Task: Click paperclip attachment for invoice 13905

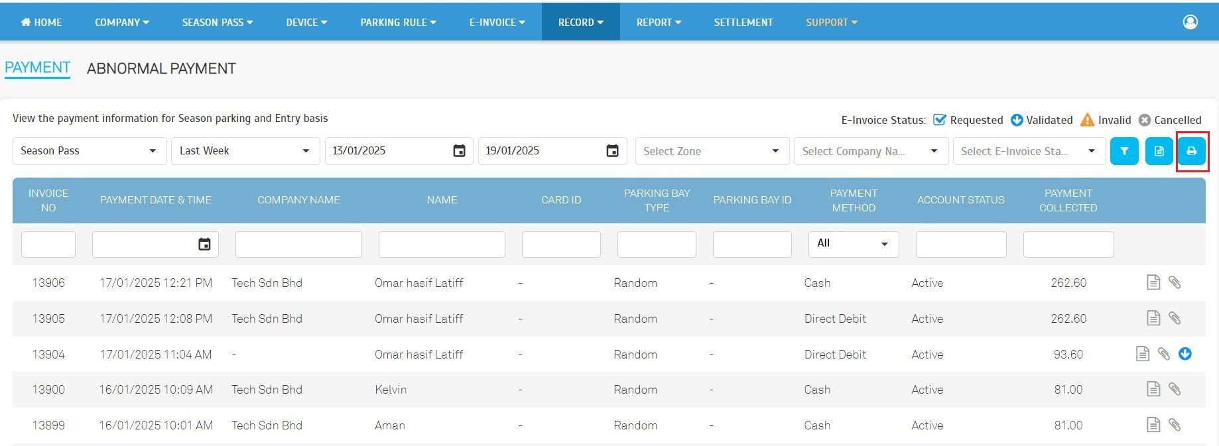Action: (1174, 319)
